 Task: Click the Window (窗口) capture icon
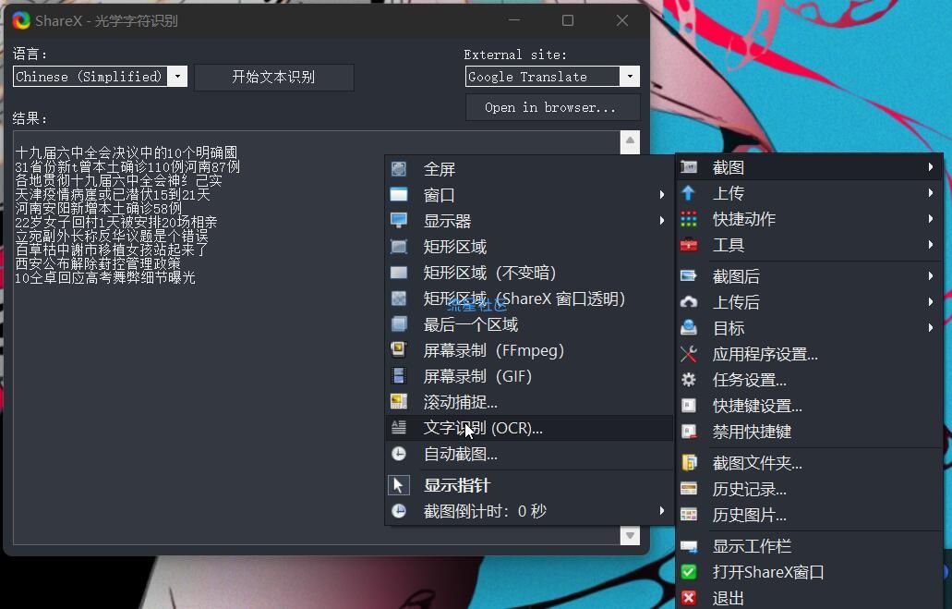tap(398, 194)
